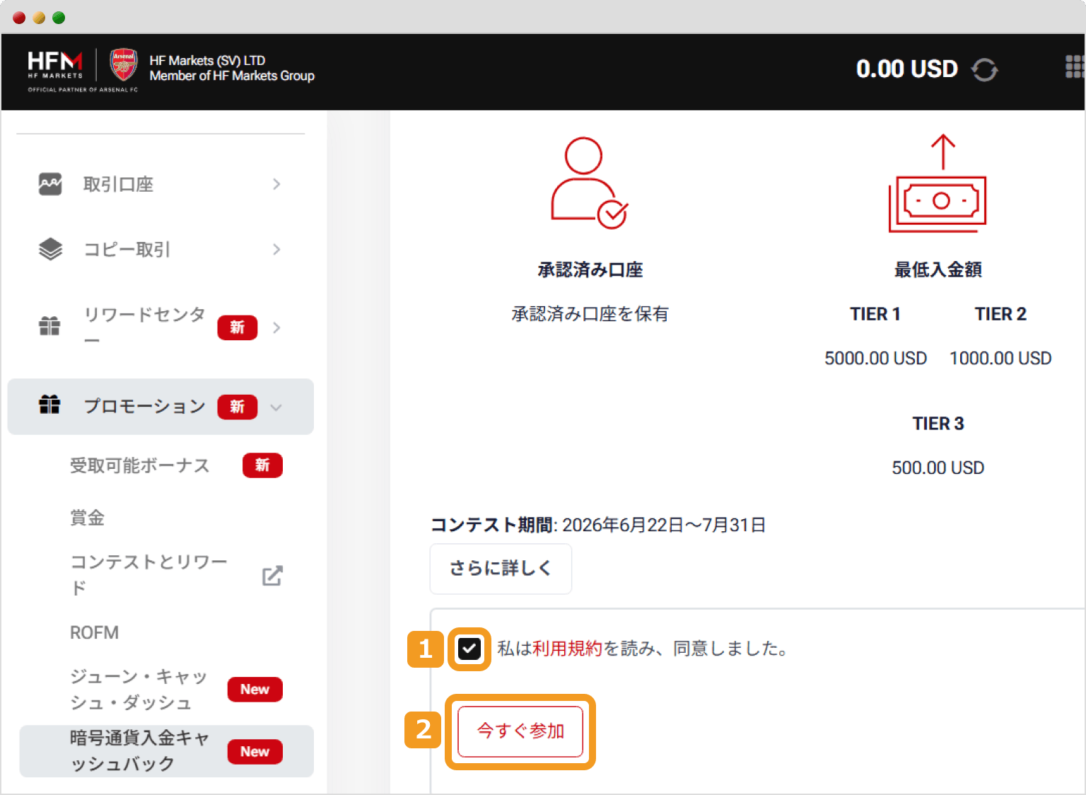The width and height of the screenshot is (1086, 795).
Task: Open external link icon beside コンテストとリワード
Action: 272,576
